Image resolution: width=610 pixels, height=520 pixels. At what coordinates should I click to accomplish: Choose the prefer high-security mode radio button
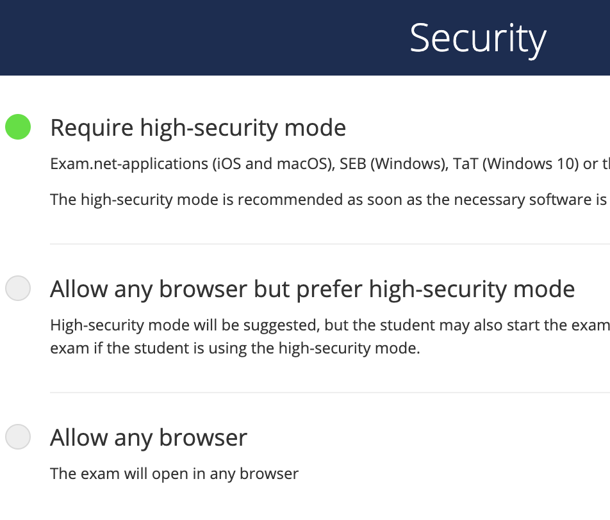18,289
